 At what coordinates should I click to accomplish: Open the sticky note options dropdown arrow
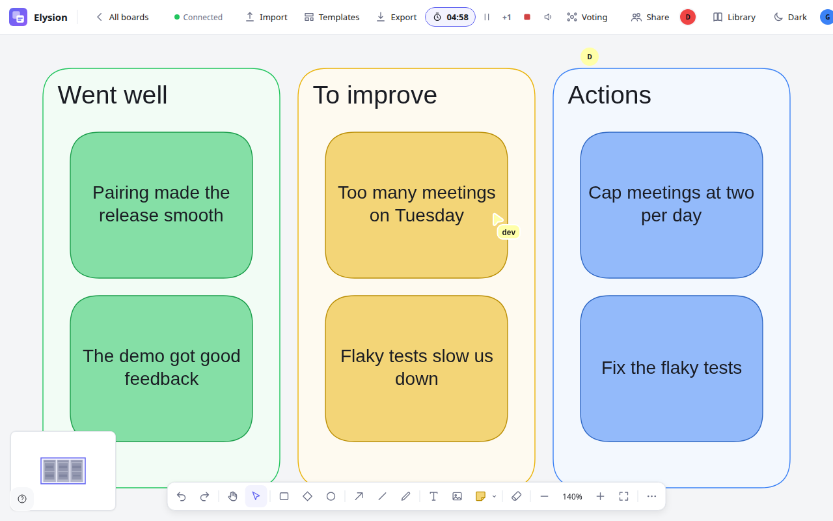[x=494, y=496]
